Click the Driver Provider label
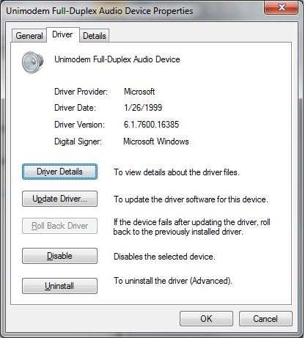The width and height of the screenshot is (308, 338). (x=81, y=92)
